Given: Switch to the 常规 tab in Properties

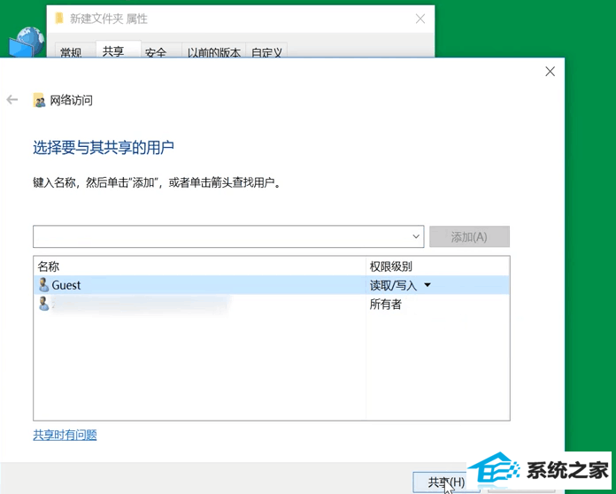Looking at the screenshot, I should pos(71,51).
